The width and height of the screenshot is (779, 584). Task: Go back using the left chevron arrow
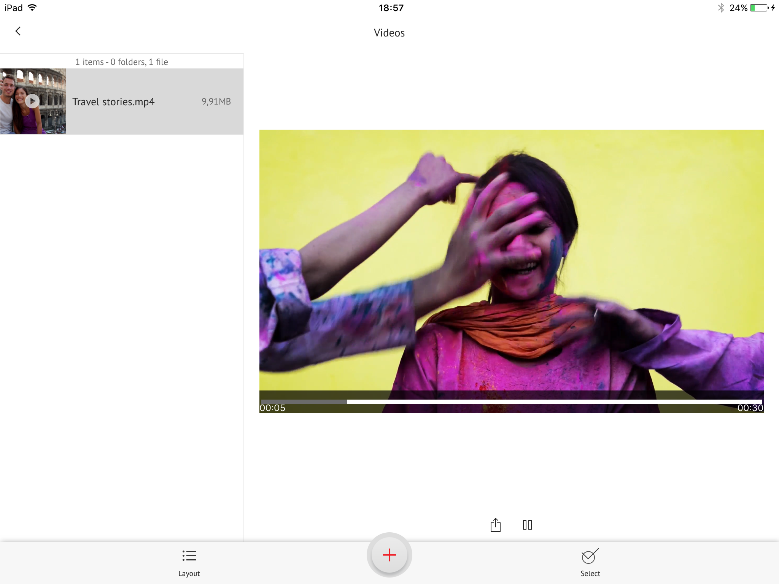pyautogui.click(x=18, y=31)
